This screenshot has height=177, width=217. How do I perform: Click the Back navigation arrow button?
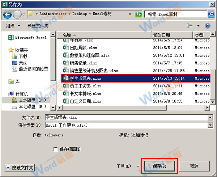pyautogui.click(x=8, y=14)
